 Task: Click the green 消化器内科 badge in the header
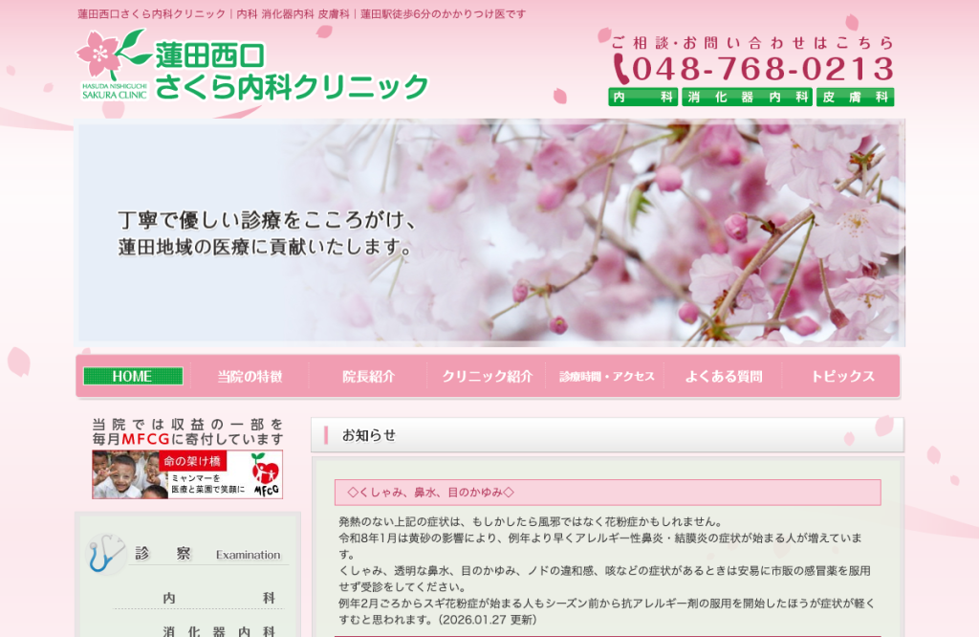point(747,97)
